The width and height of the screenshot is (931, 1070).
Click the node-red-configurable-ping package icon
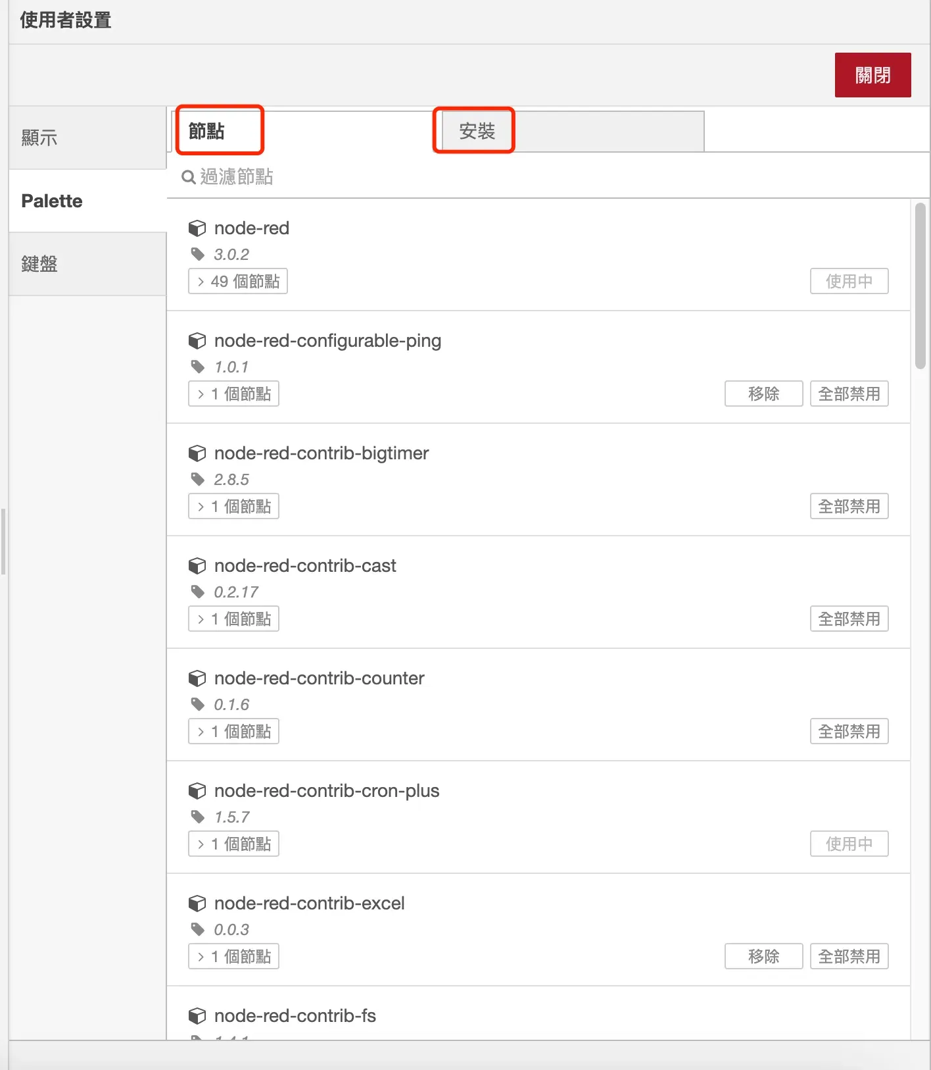click(197, 341)
